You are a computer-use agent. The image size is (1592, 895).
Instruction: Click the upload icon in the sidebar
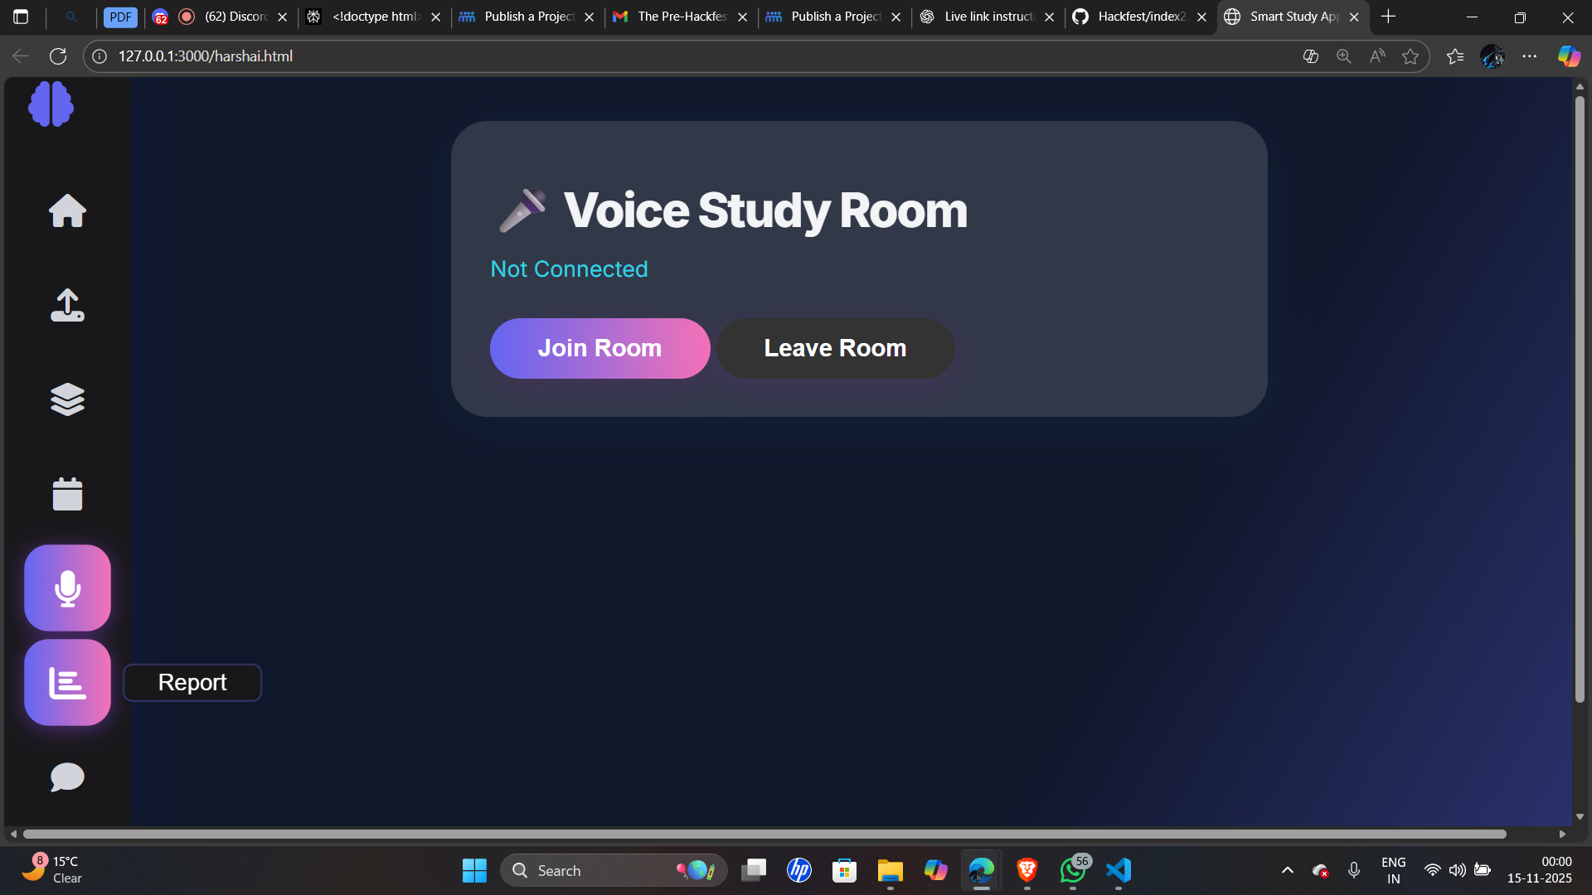pyautogui.click(x=67, y=305)
